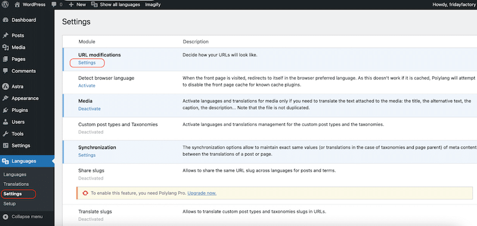The image size is (477, 226).
Task: Click WordPress site name in admin bar
Action: pos(34,5)
